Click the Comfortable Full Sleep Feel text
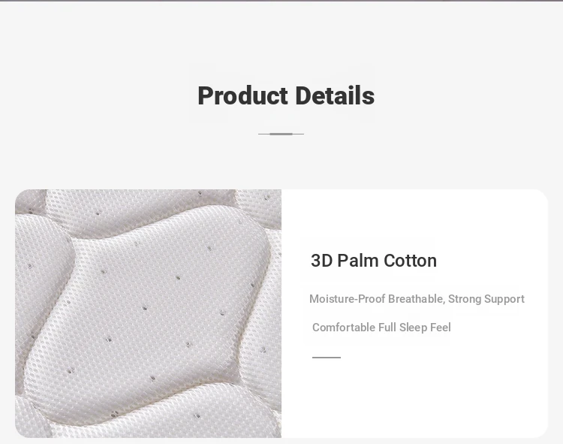The height and width of the screenshot is (444, 563). click(x=381, y=328)
